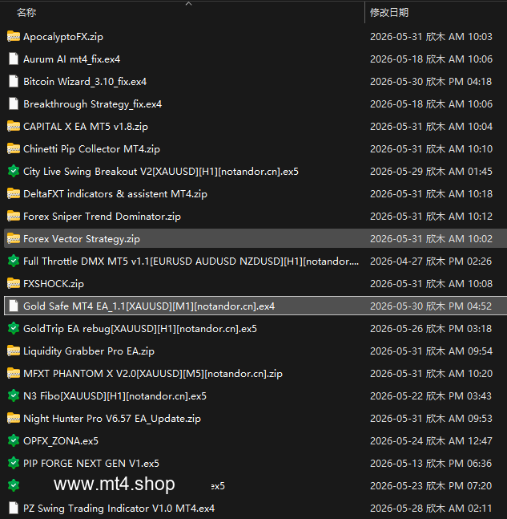Click the date 2026-05-22 PM 03:43
The height and width of the screenshot is (519, 507).
point(431,396)
